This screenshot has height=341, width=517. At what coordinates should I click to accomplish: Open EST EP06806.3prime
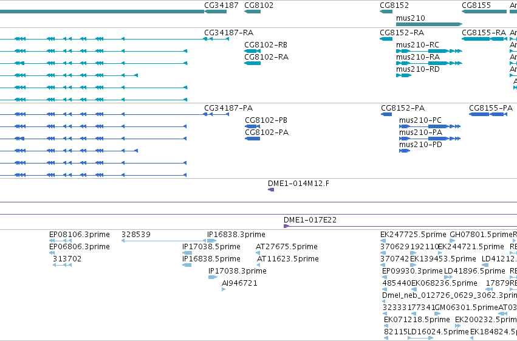coord(79,247)
